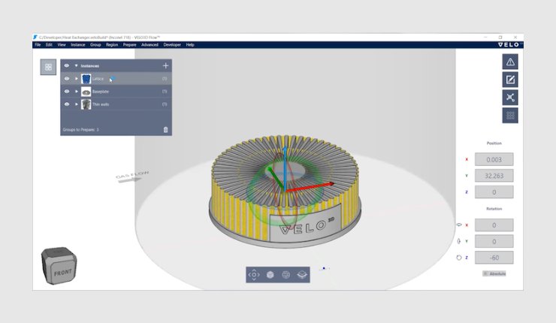Hide the Baseplate group with its eye icon
Viewport: 556px width, 323px height.
tap(67, 92)
